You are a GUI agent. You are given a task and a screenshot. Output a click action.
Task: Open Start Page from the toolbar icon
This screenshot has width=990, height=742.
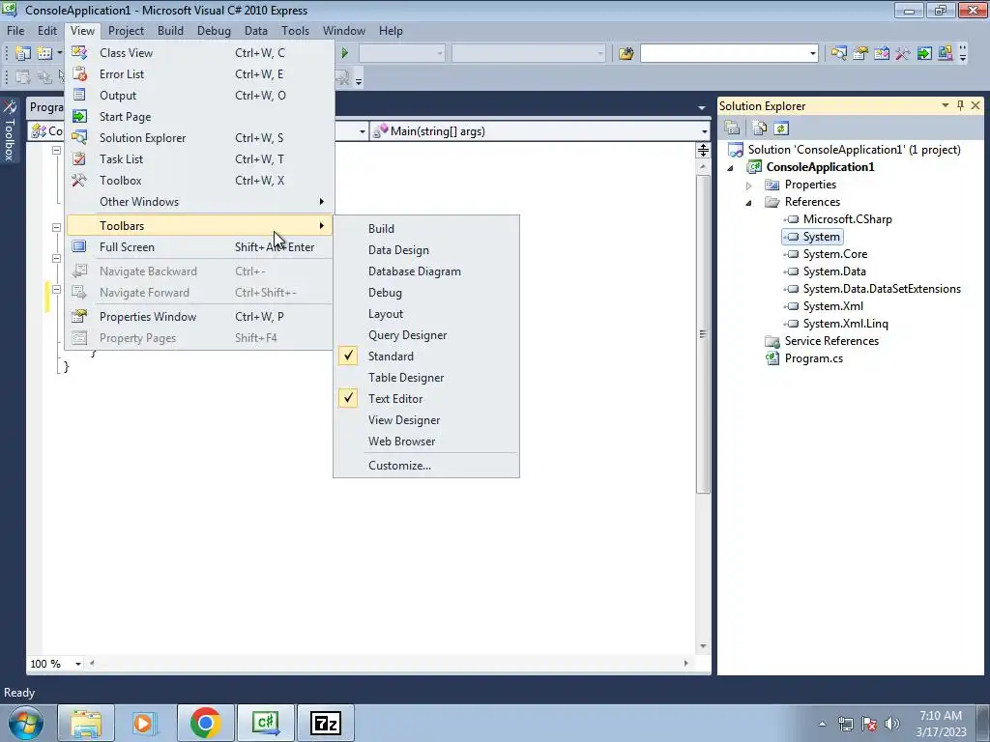click(x=924, y=54)
